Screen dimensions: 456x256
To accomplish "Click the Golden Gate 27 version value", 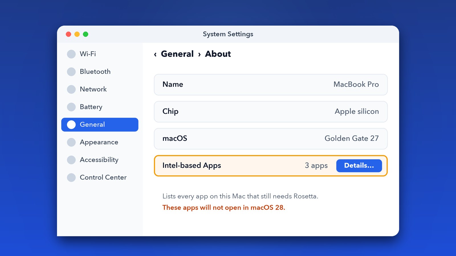I will [x=352, y=138].
